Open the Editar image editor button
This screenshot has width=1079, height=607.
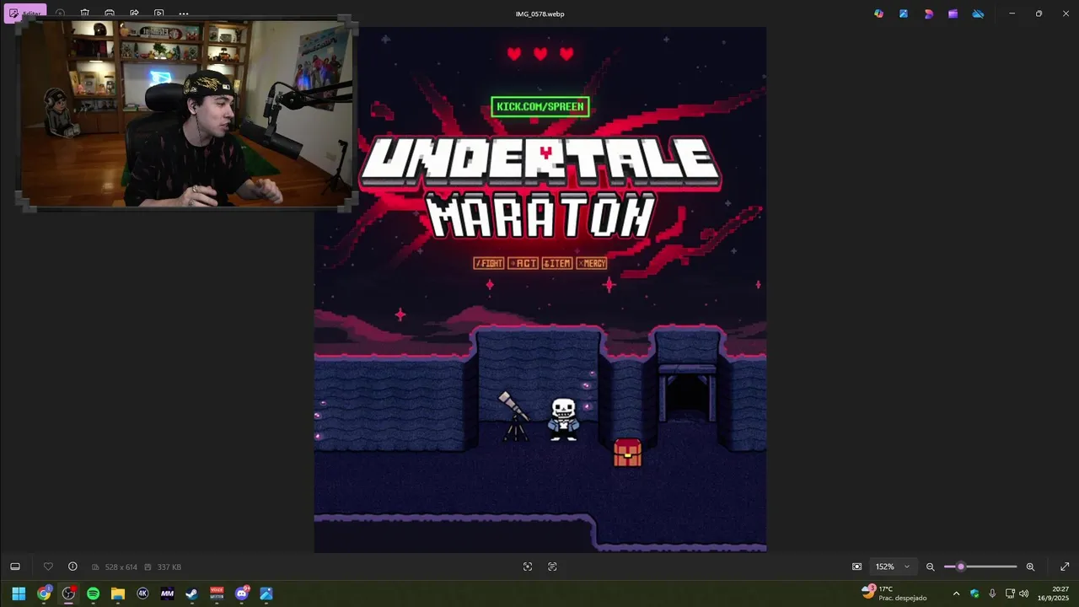24,13
